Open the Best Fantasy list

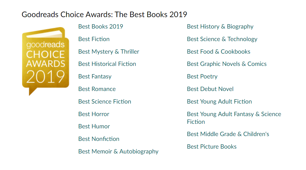(95, 76)
